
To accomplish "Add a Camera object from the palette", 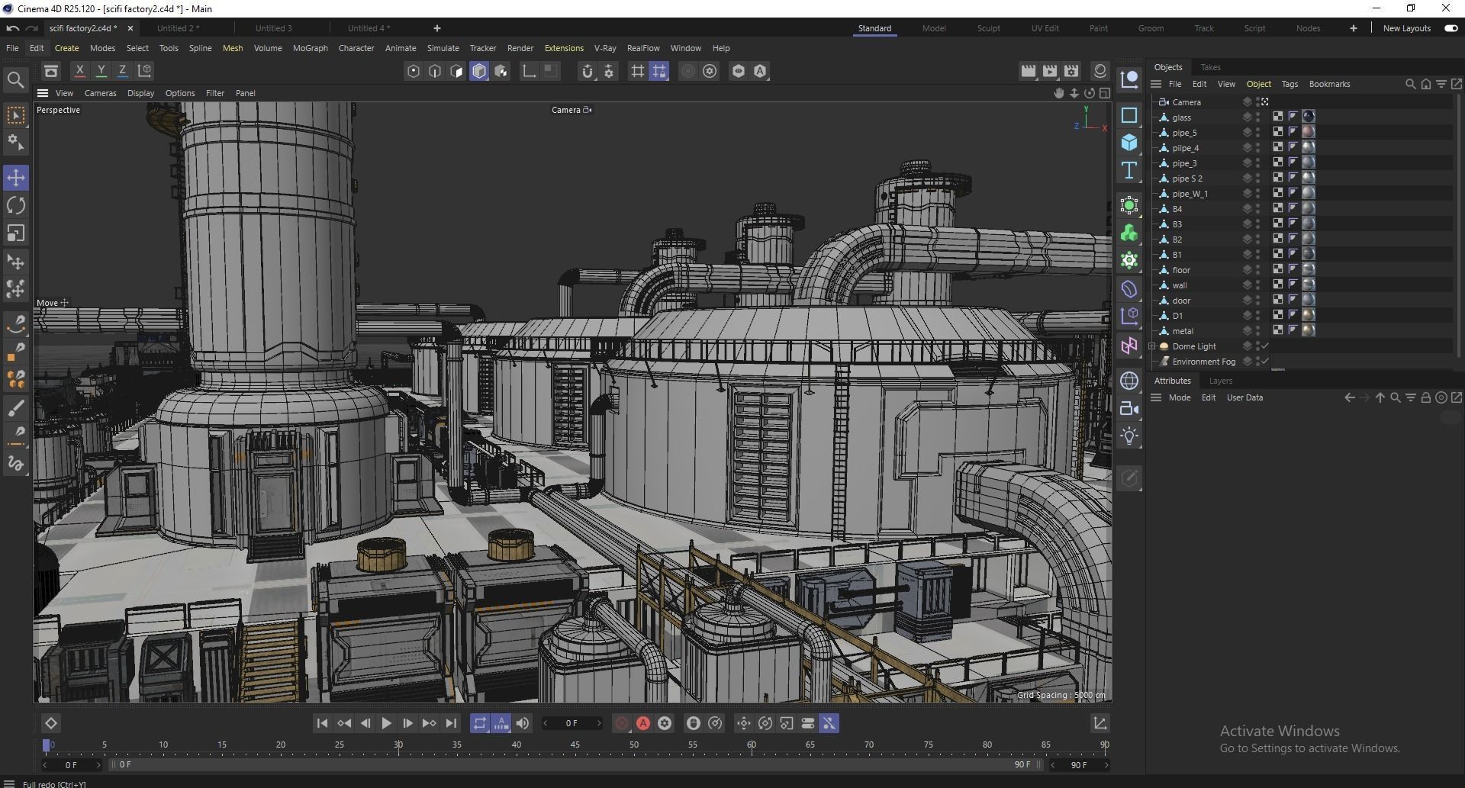I will tap(1129, 408).
